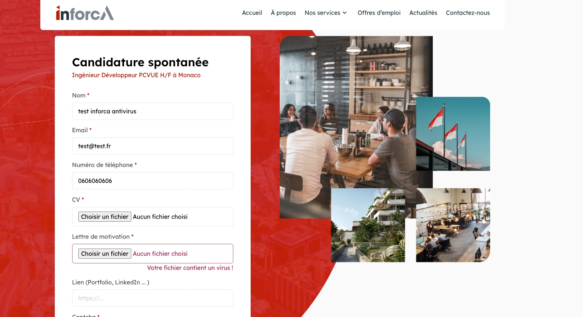Expand the Nos services menu

coord(322,13)
